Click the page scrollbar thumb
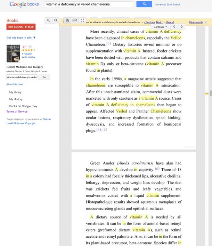The image size is (212, 246). pyautogui.click(x=211, y=93)
